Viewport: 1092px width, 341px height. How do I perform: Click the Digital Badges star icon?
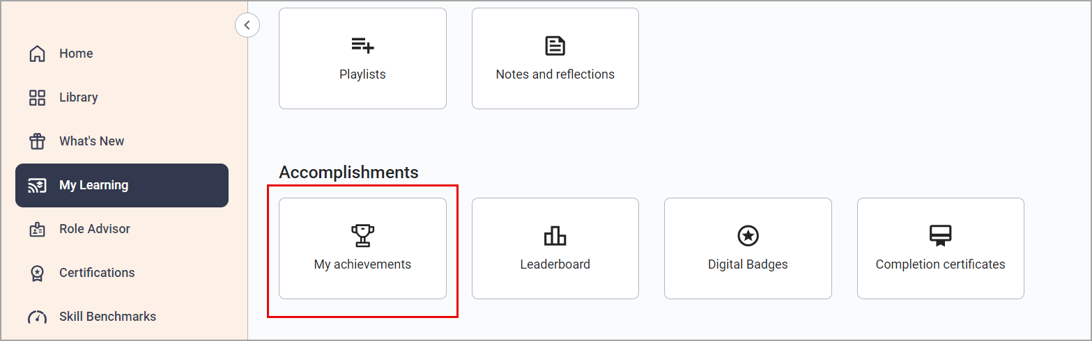click(x=748, y=236)
